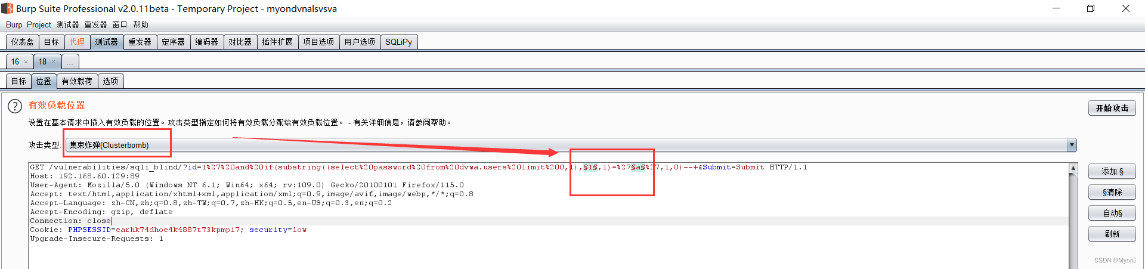Click the §a§ payload marker in request
Screen dimensions: 1145x269
coord(638,167)
